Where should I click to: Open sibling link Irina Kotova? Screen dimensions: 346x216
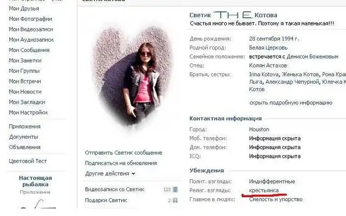[x=264, y=75]
